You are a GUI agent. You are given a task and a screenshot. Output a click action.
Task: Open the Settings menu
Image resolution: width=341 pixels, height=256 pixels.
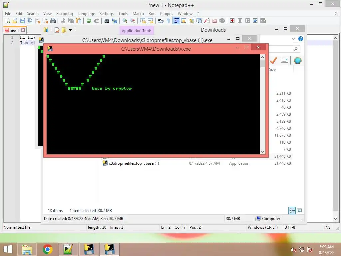tap(106, 13)
